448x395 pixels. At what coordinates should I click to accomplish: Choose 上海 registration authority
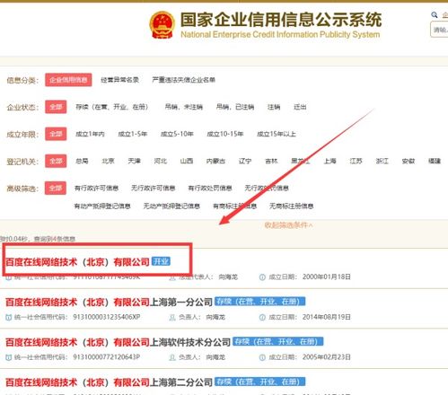pos(329,161)
